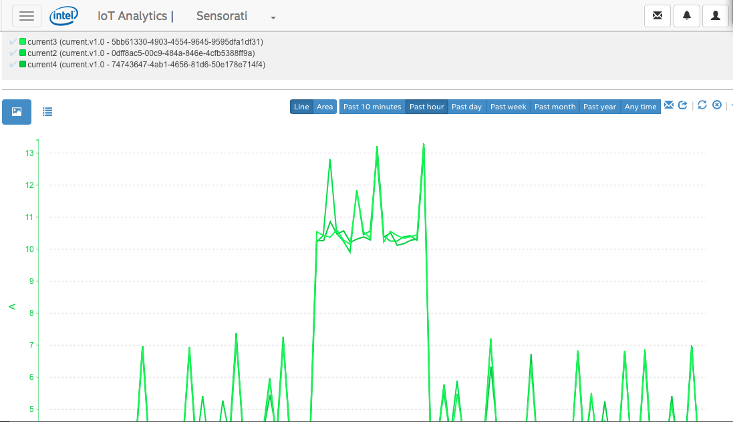The image size is (733, 422).
Task: Click the export share arrow icon
Action: coord(683,105)
